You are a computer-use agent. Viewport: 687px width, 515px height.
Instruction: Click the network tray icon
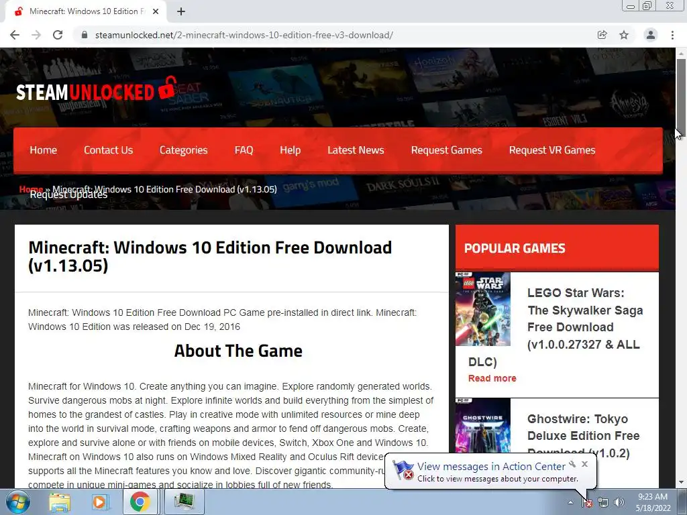[603, 503]
